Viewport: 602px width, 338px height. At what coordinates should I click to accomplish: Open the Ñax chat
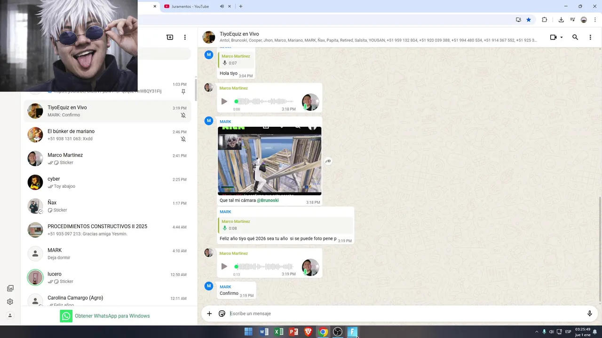pos(107,206)
